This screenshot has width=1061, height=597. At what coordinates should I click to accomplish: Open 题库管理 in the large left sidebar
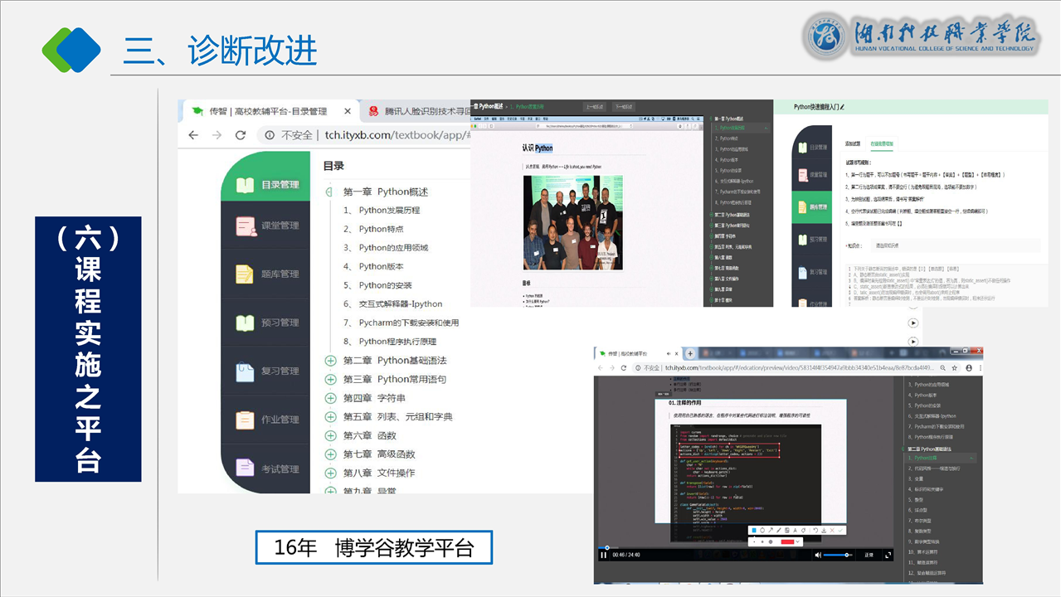coord(267,274)
